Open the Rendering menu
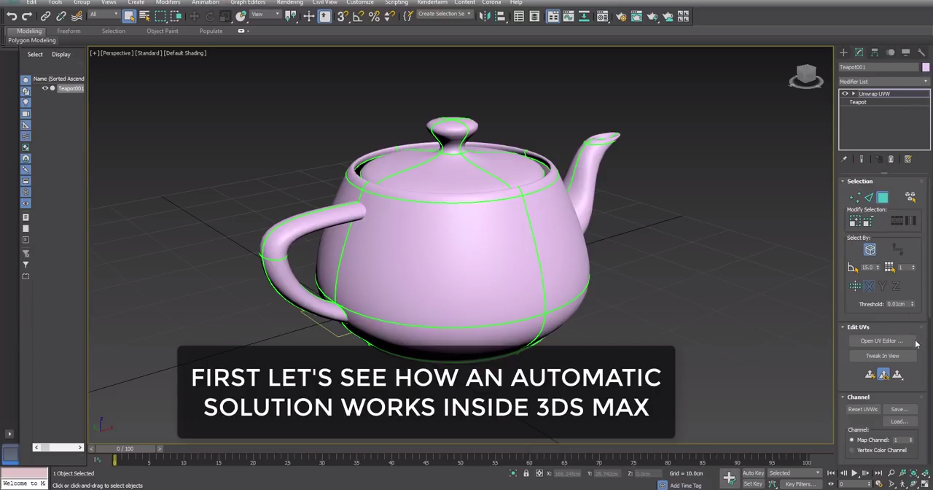 [x=289, y=2]
